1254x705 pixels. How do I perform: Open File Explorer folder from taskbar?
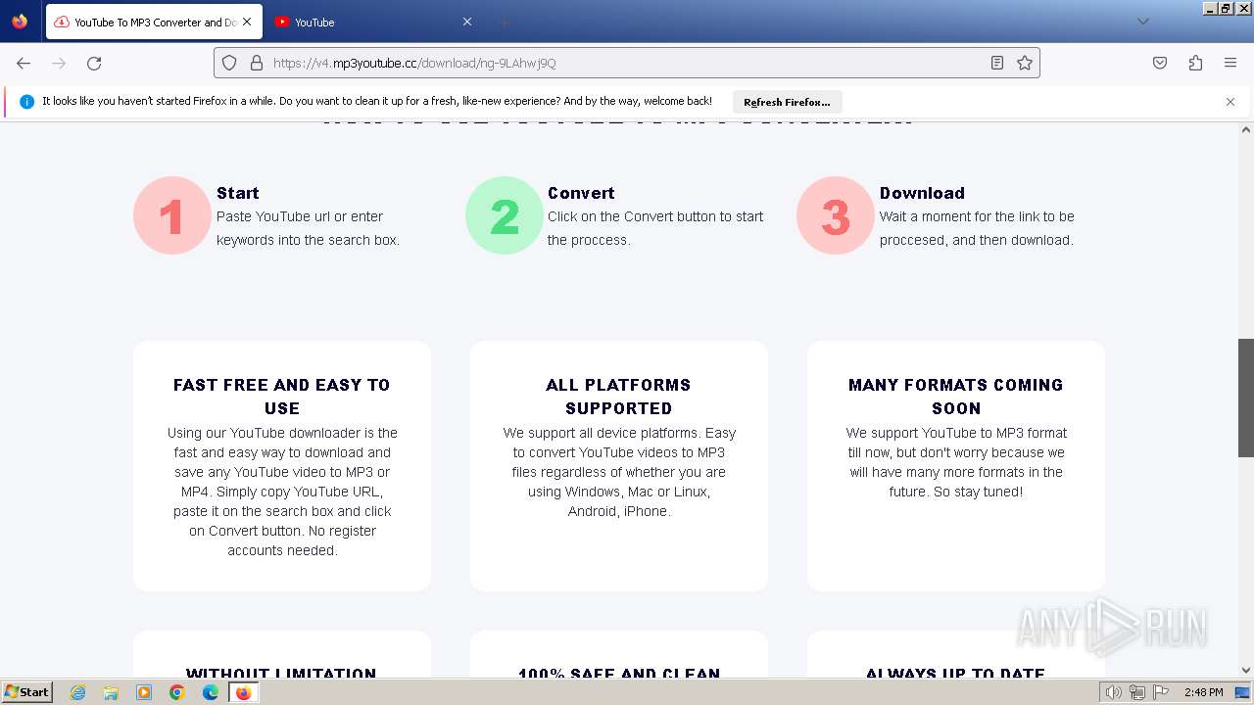point(111,692)
